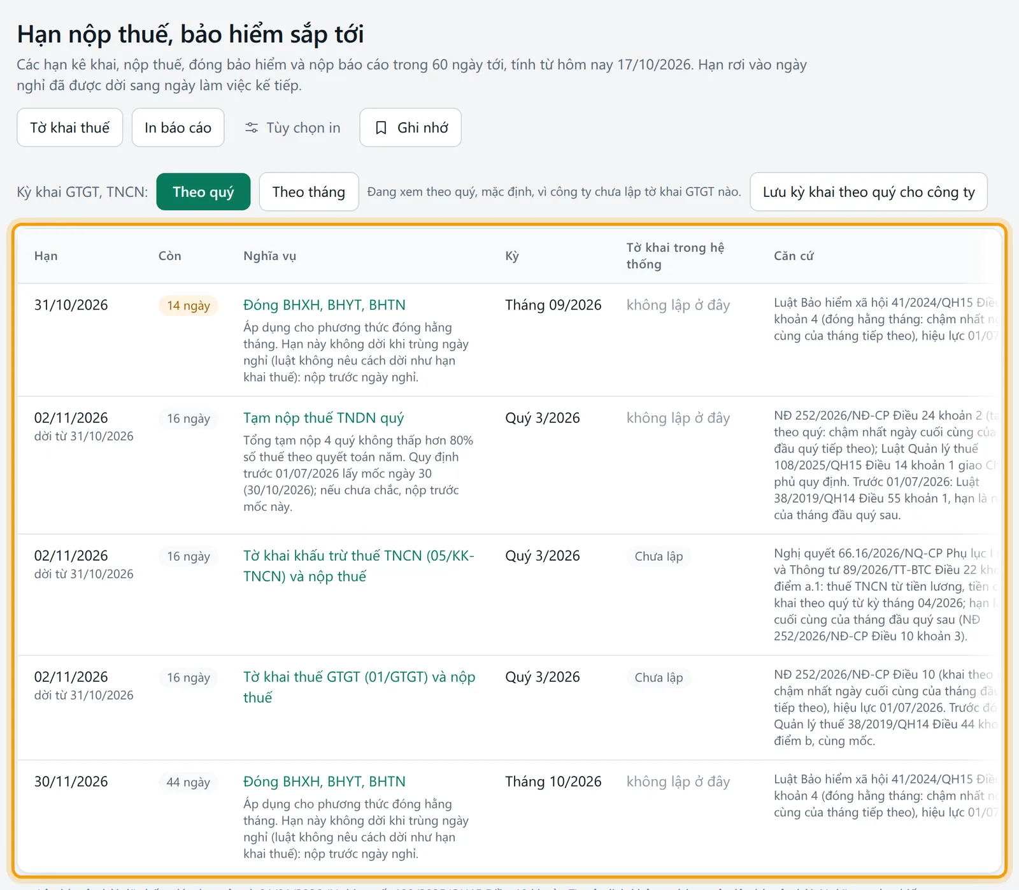Open the Tạm nộp thuế TNDN quý link

pos(324,418)
